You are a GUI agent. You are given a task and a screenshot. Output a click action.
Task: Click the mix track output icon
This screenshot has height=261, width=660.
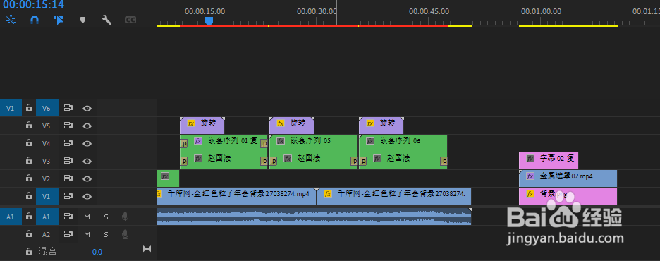tap(147, 249)
